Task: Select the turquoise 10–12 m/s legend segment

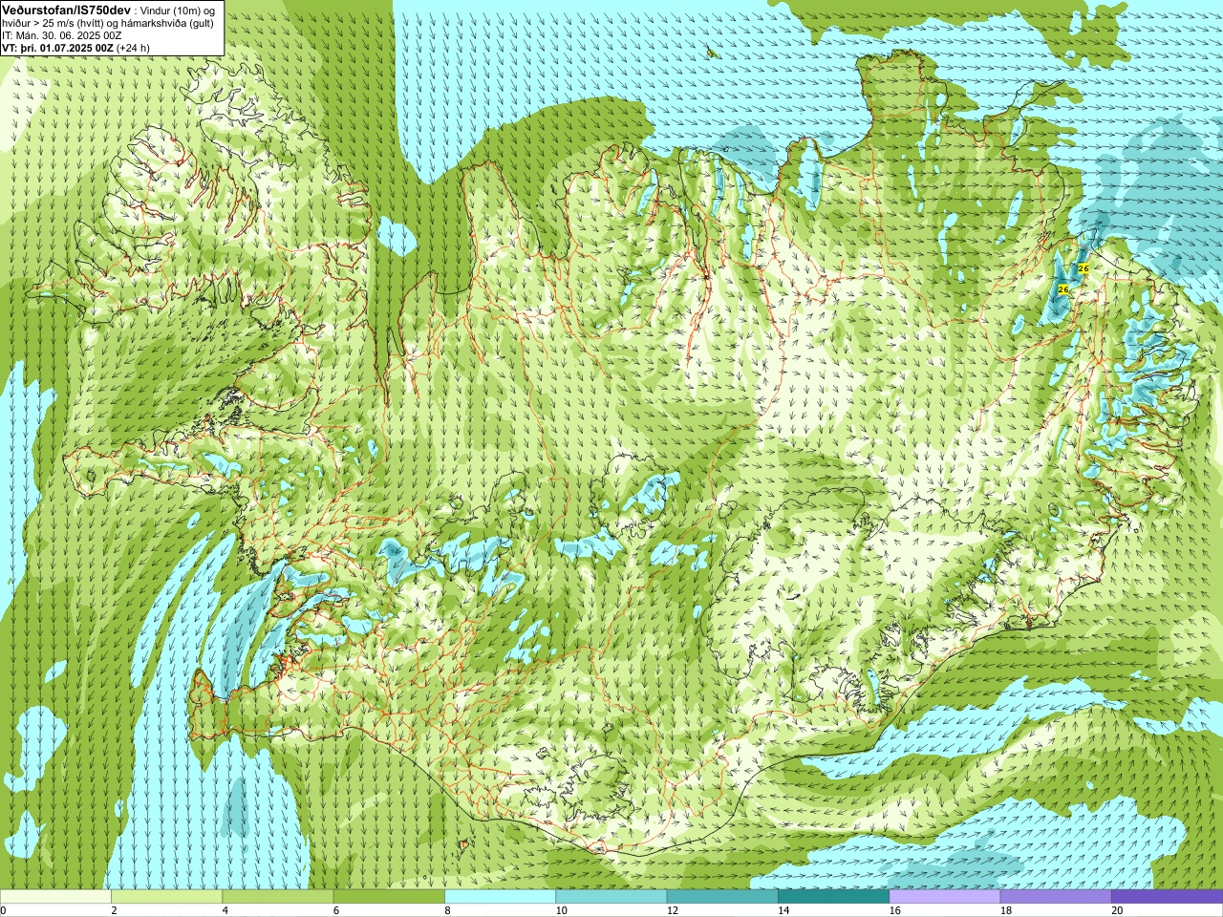Action: click(x=611, y=897)
